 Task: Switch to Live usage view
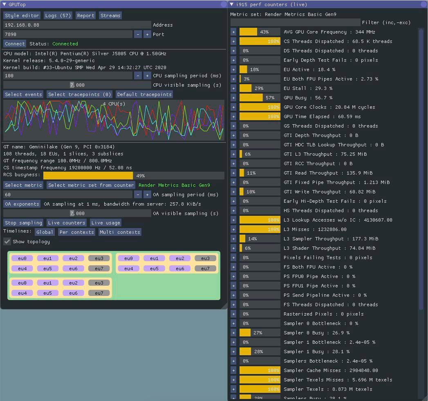click(105, 223)
